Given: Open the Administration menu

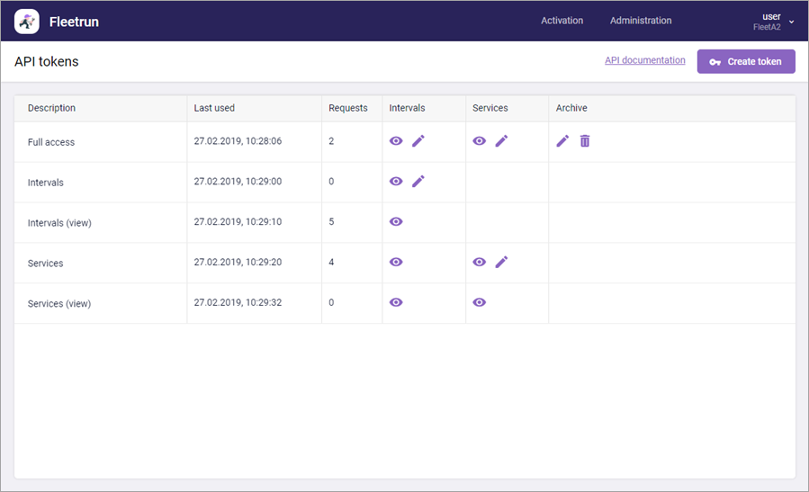Looking at the screenshot, I should (641, 21).
